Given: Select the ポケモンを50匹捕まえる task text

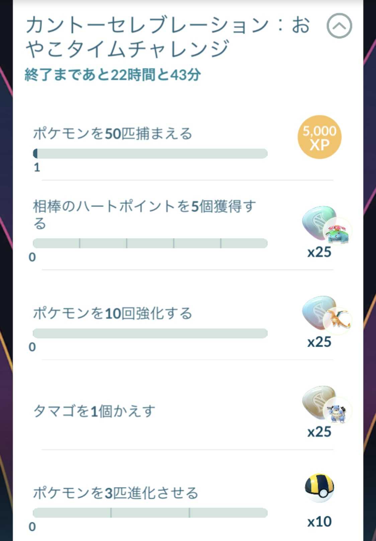Looking at the screenshot, I should (113, 133).
